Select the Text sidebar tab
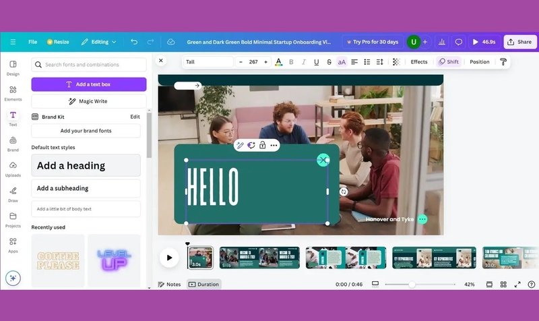The height and width of the screenshot is (321, 539). 13,119
